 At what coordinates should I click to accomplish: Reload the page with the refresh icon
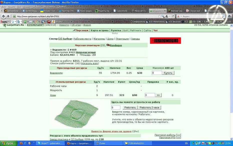[173, 16]
